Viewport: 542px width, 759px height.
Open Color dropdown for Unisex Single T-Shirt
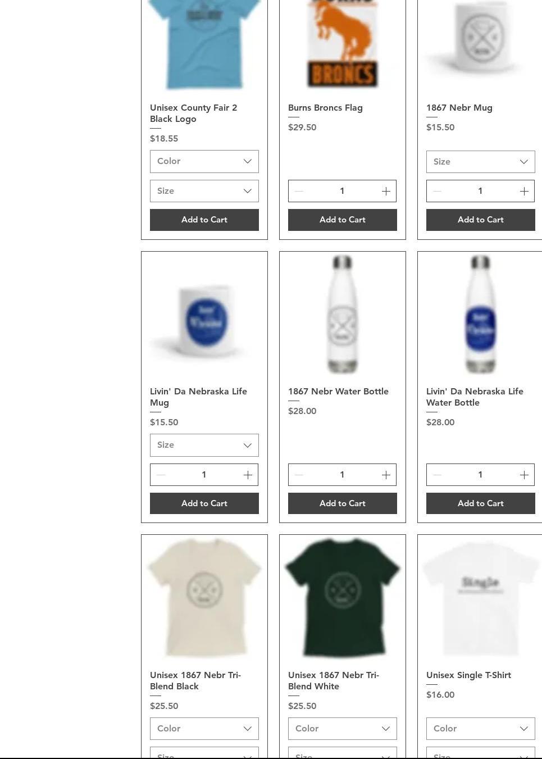pyautogui.click(x=481, y=729)
